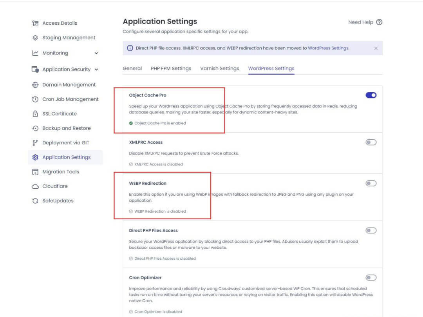Enable the XMLPRC Access toggle
Viewport: 423px width, 317px height.
tap(371, 142)
